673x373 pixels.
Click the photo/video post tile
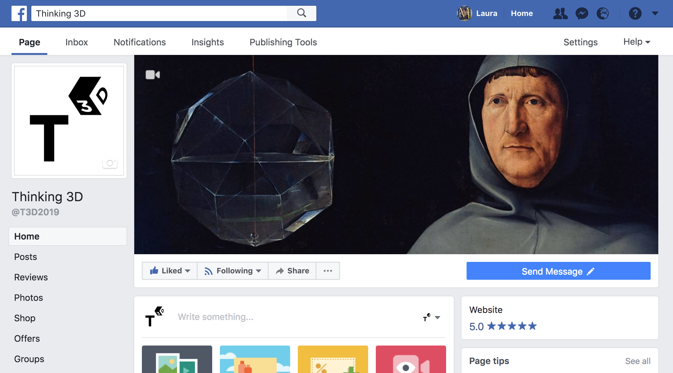pos(177,359)
